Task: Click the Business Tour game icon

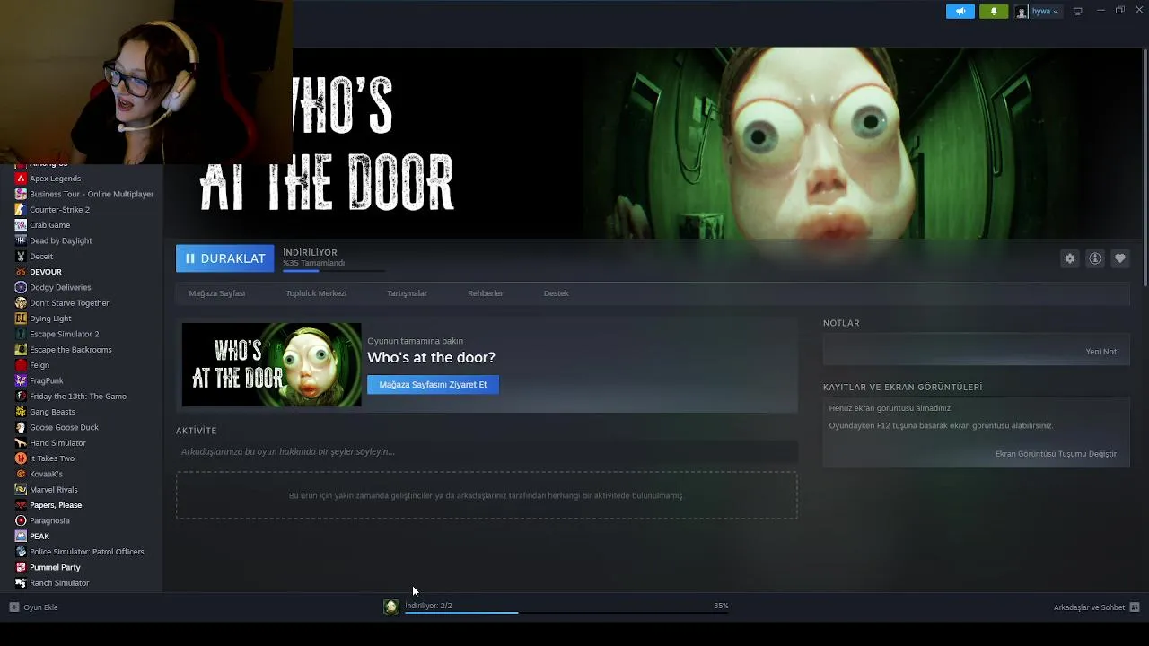Action: click(21, 194)
